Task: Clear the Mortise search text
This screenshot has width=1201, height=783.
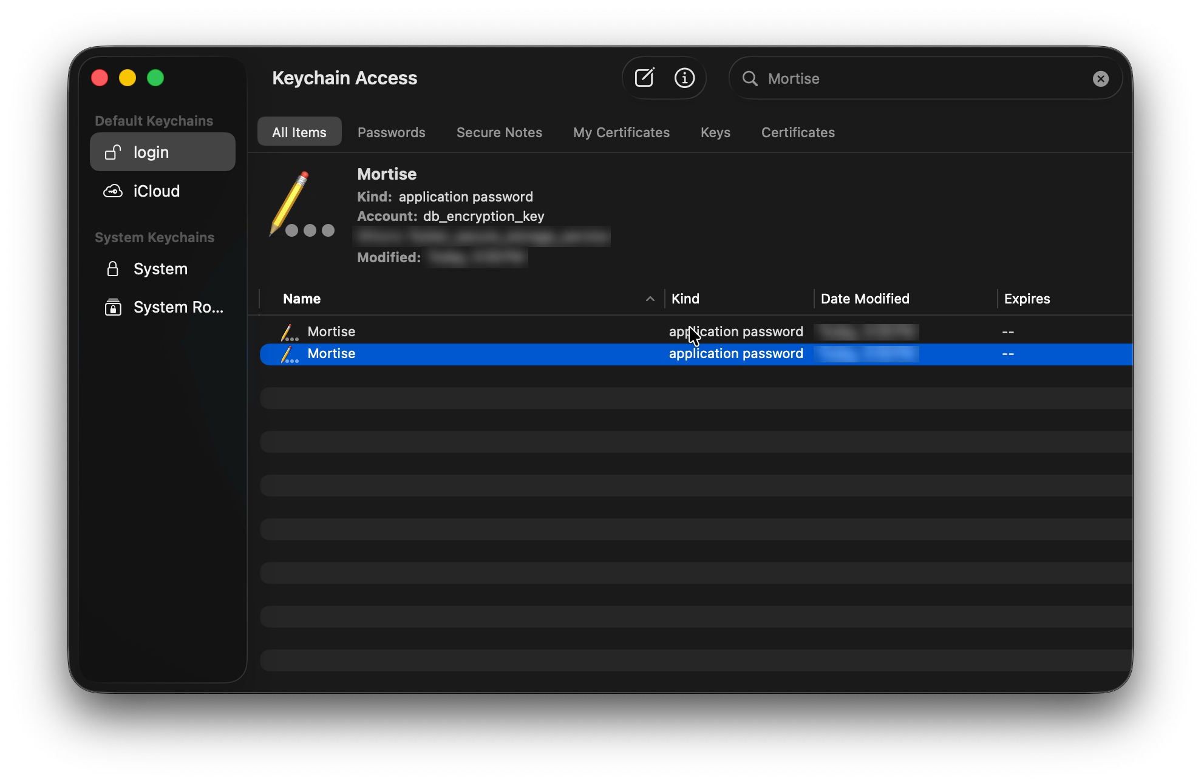Action: click(1100, 78)
